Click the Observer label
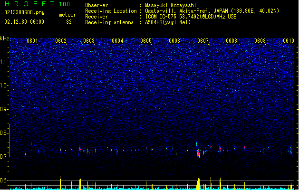The image size is (299, 190). [x=96, y=5]
